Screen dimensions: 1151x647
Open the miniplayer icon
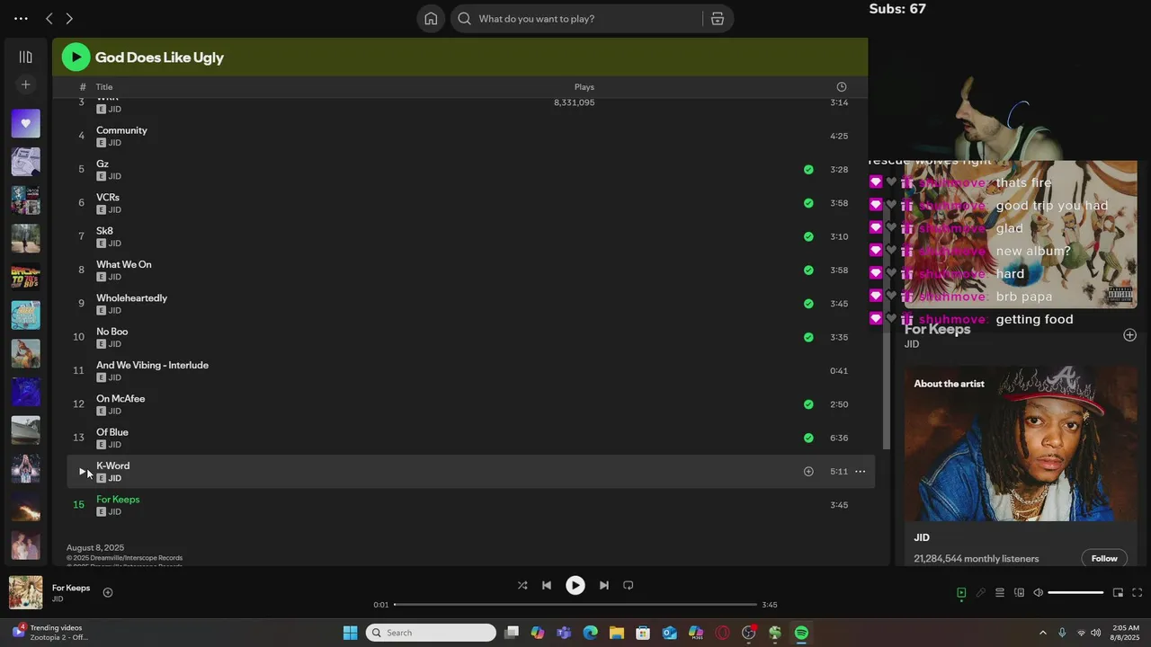[1118, 592]
